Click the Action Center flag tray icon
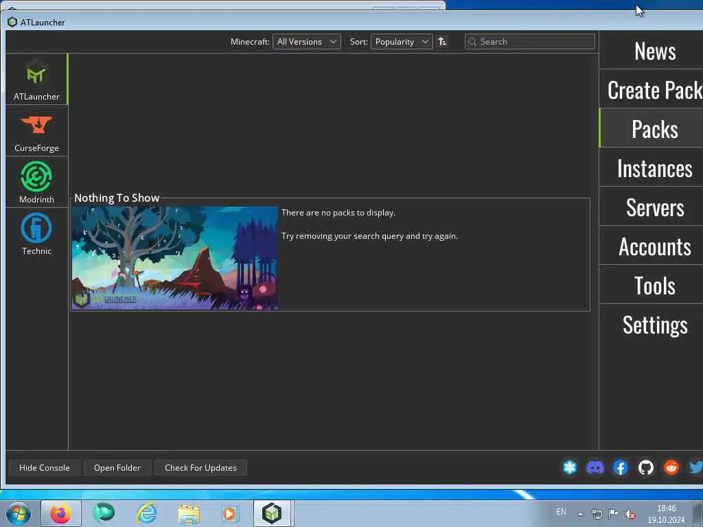This screenshot has width=703, height=527. (x=613, y=513)
